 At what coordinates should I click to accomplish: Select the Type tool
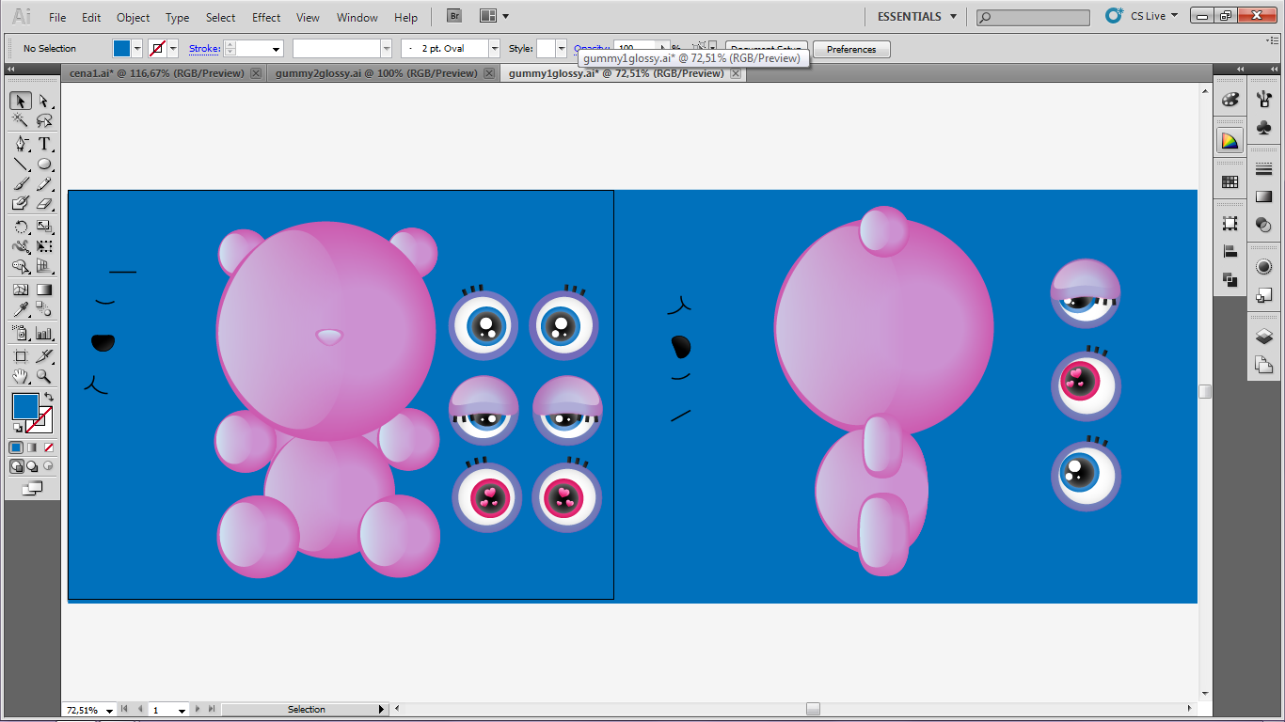pyautogui.click(x=44, y=144)
